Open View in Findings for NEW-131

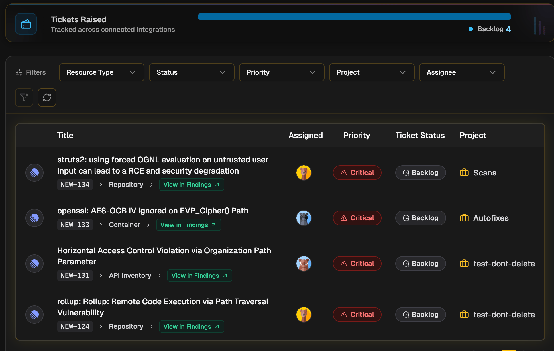200,276
